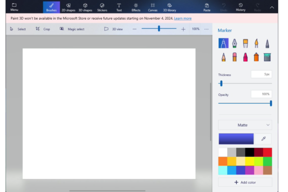Select the Calligraphy pen brush
This screenshot has height=192, width=288.
(235, 43)
